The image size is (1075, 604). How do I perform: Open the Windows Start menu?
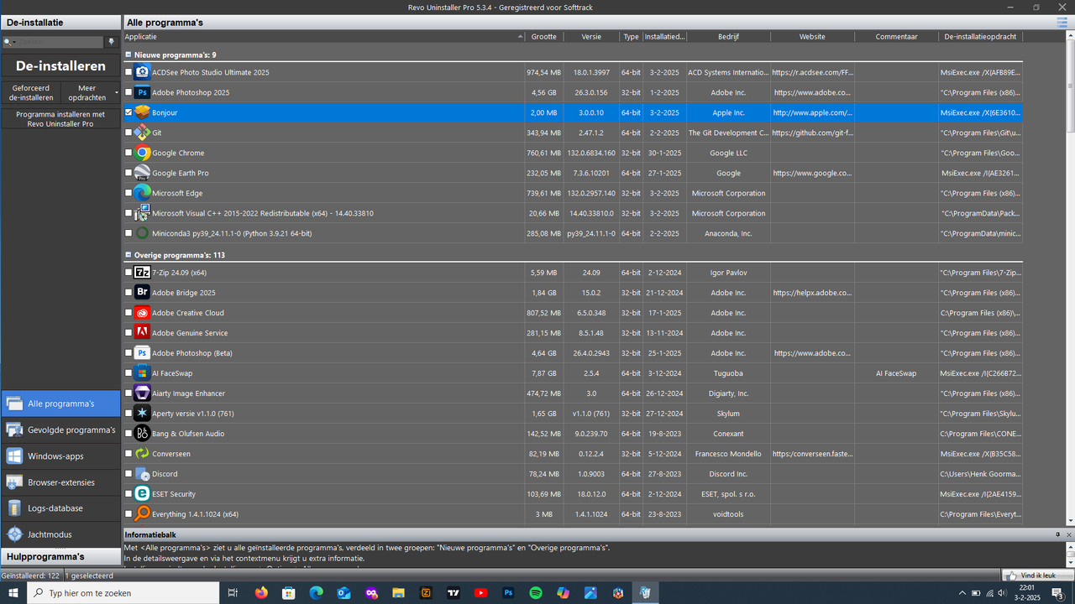(x=13, y=593)
